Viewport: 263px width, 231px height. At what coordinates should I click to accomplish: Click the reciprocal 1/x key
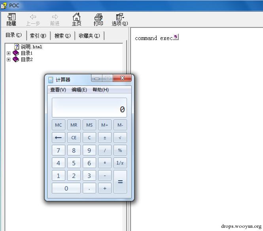120,163
